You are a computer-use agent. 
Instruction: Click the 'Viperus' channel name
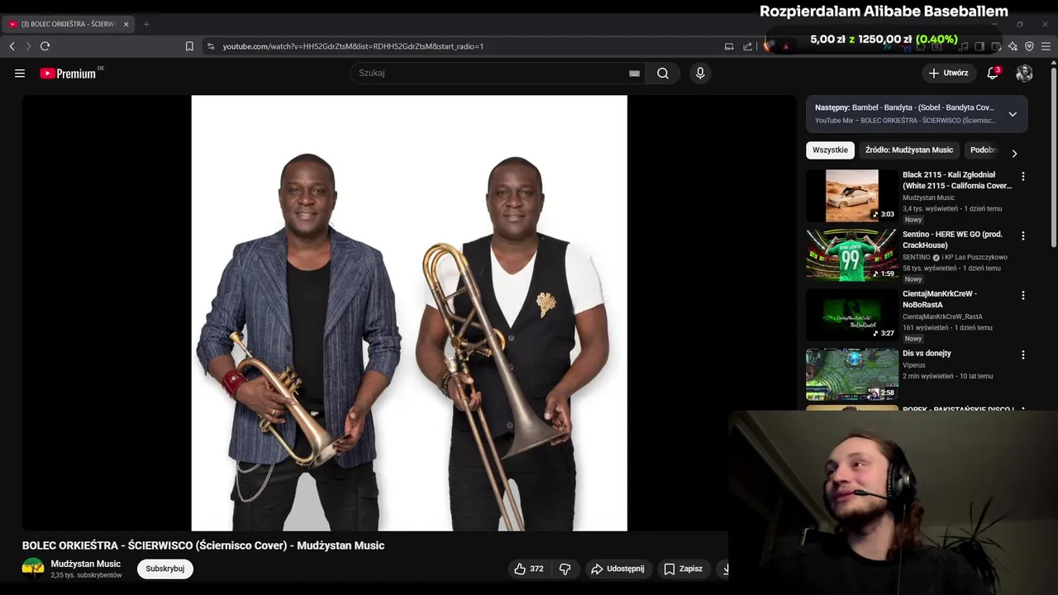(x=914, y=365)
